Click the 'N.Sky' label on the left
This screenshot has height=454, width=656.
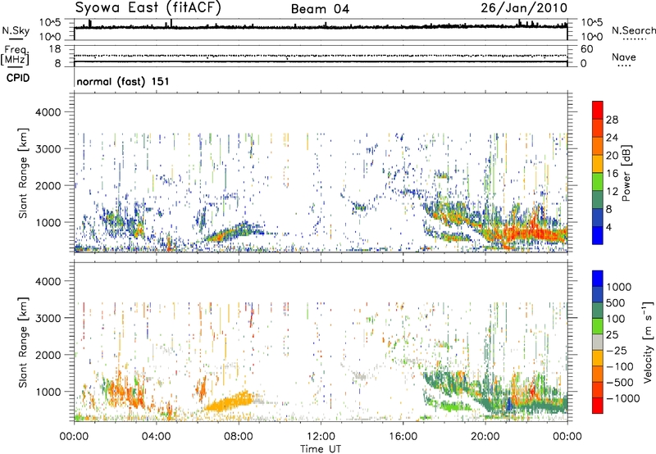(16, 30)
